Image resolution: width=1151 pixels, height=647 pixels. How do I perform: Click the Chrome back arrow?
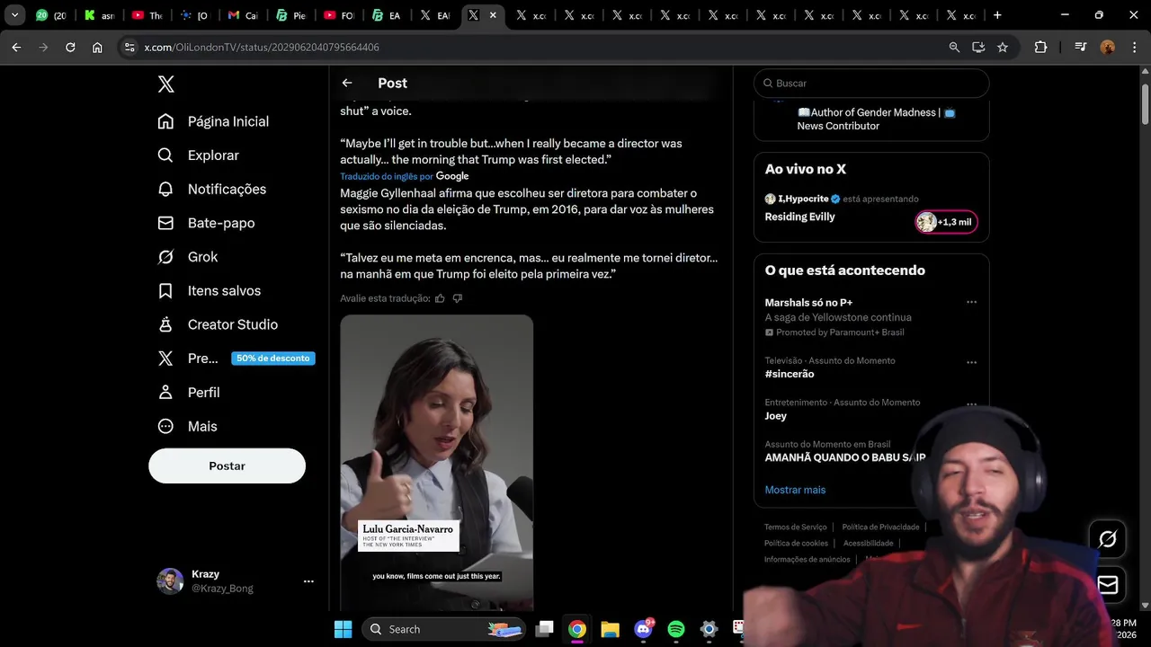coord(16,48)
